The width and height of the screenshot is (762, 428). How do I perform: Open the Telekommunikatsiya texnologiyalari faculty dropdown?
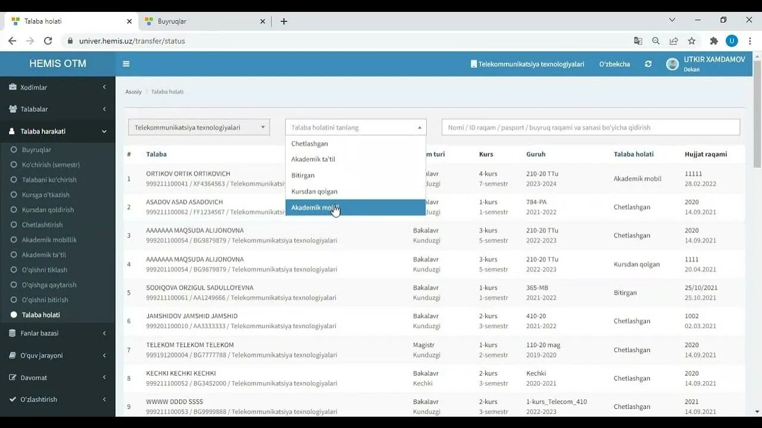click(x=199, y=127)
